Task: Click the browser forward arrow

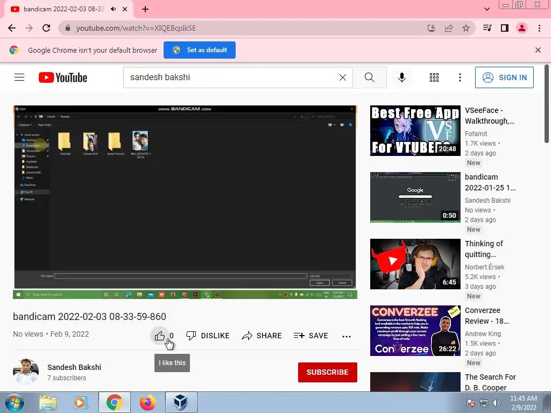Action: (x=29, y=28)
